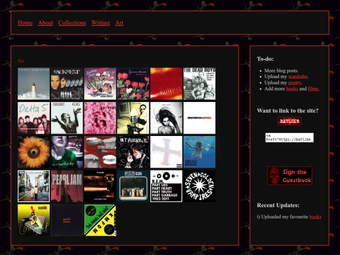
Task: Open the Seven Golden Vampires album cover
Action: 200,186
